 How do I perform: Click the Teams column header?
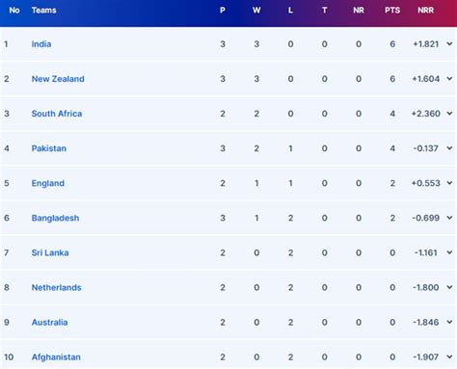pyautogui.click(x=44, y=11)
